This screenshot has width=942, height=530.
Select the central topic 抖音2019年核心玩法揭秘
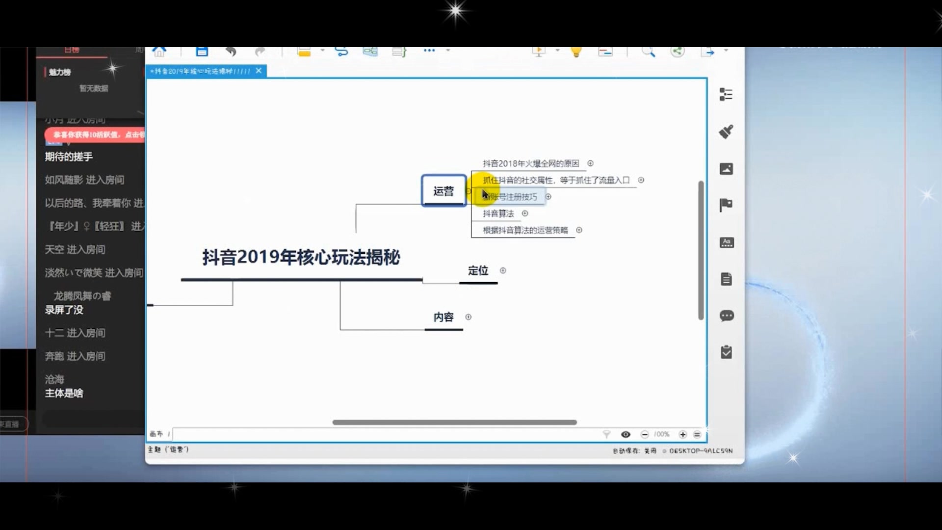pos(301,257)
